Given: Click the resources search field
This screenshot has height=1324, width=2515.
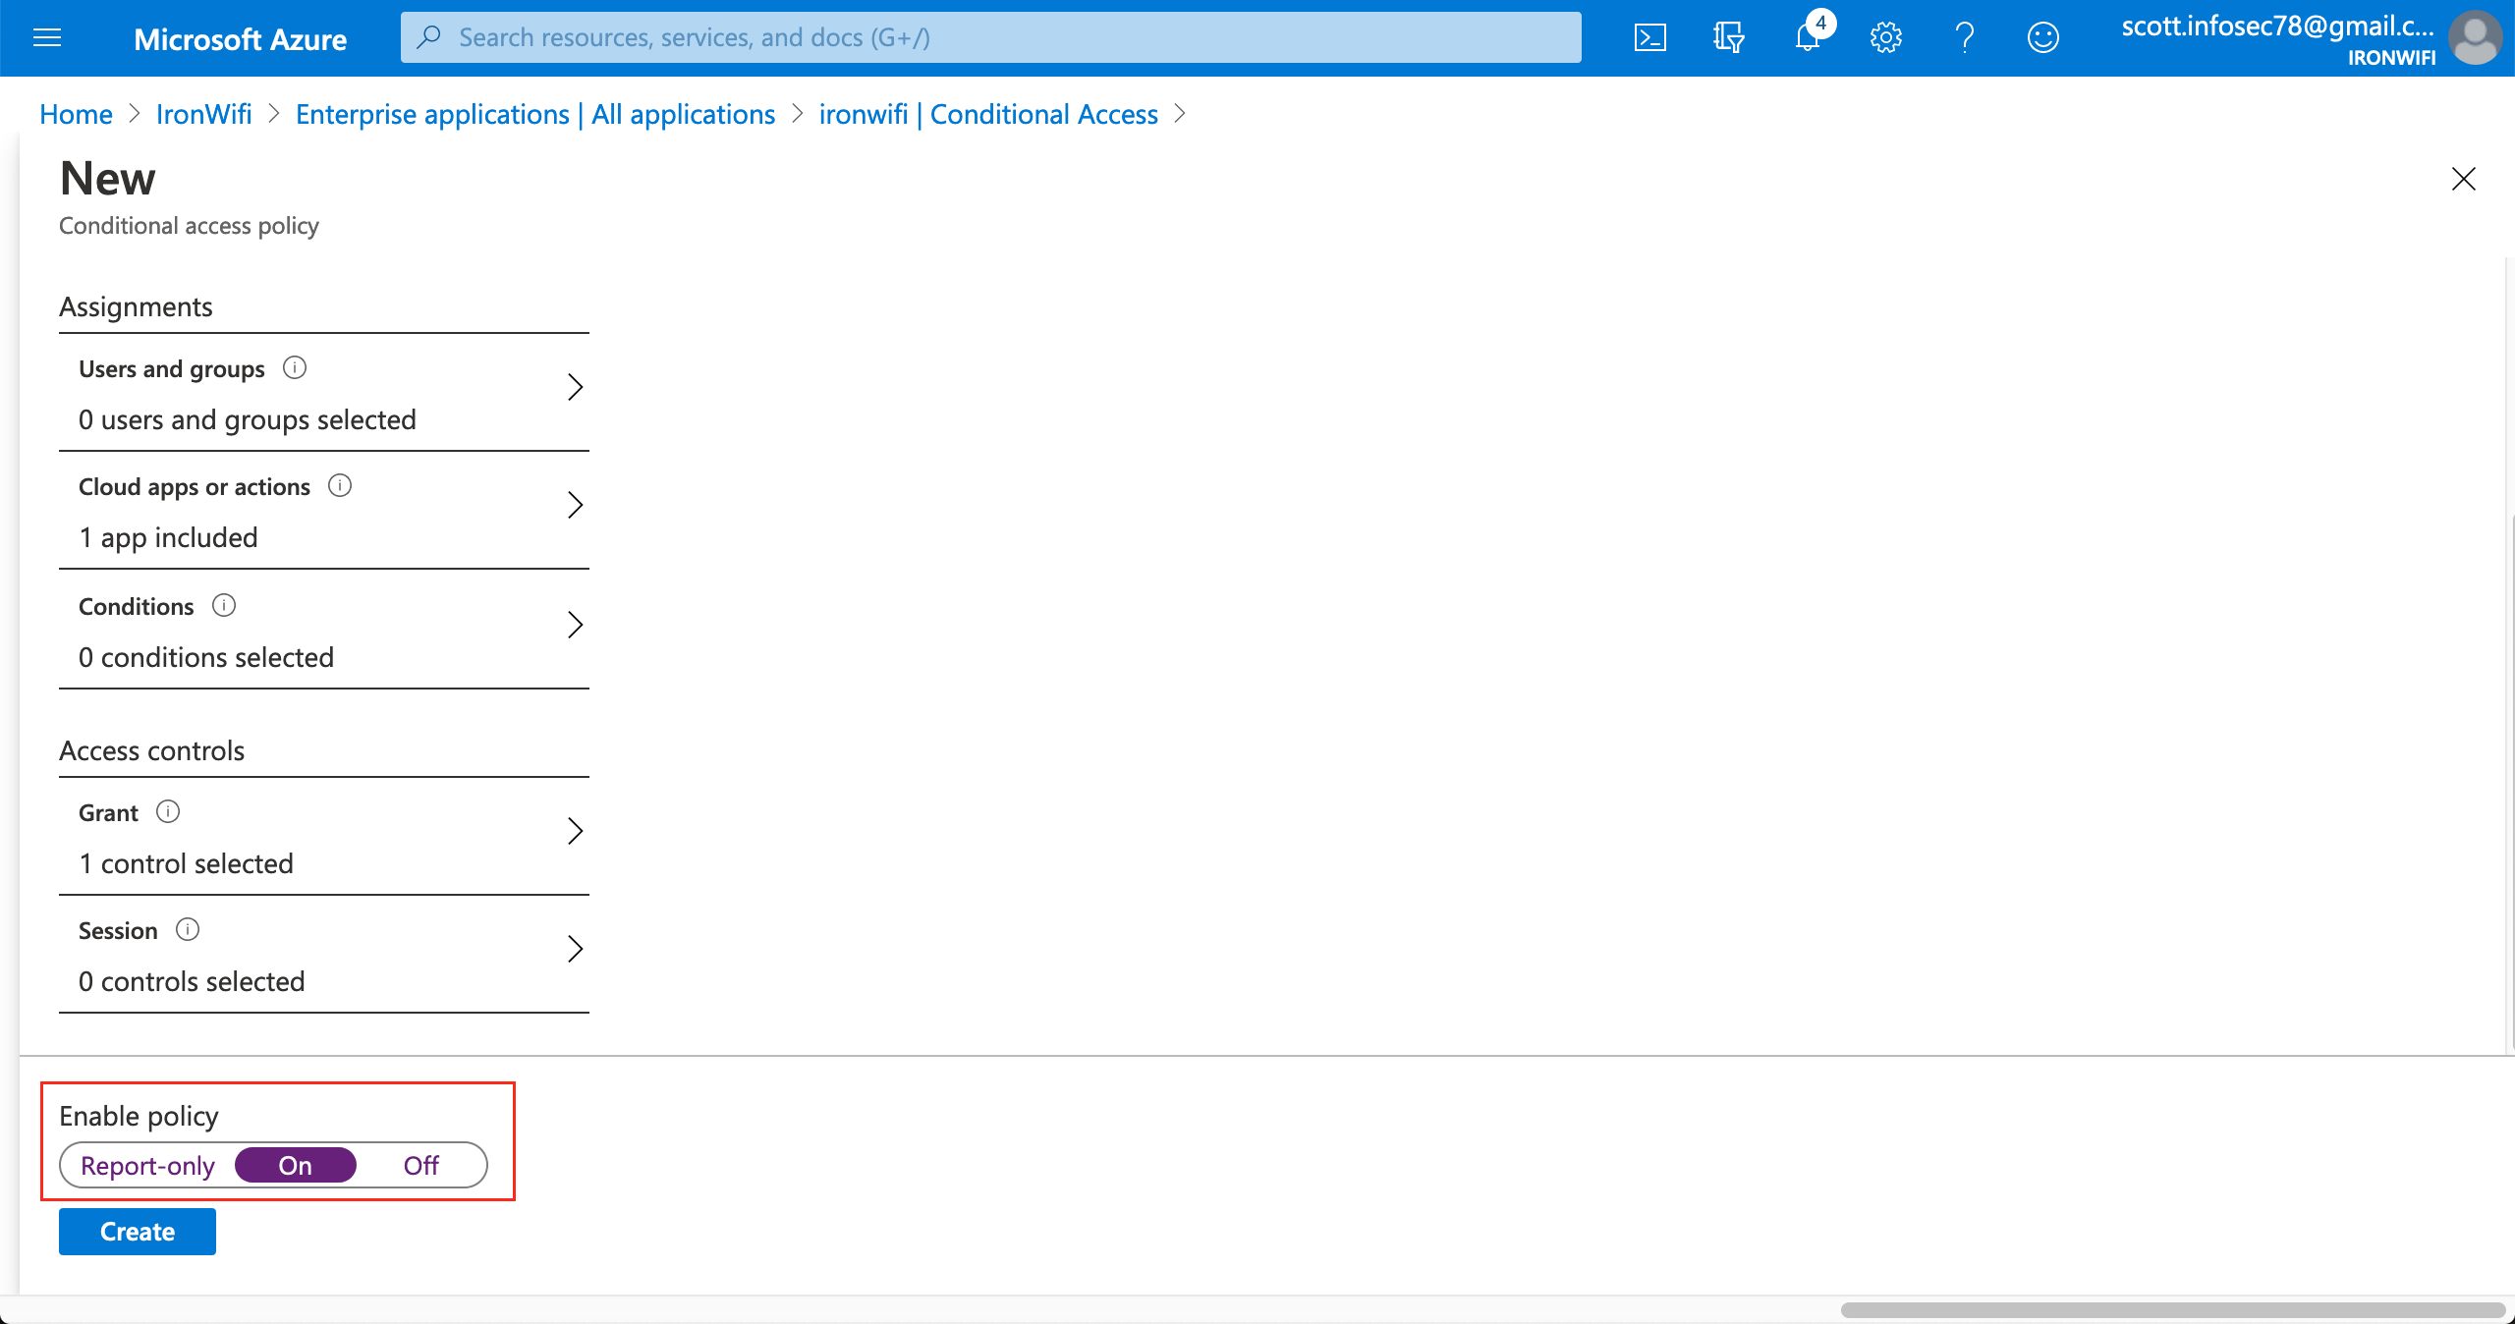Looking at the screenshot, I should (x=982, y=37).
